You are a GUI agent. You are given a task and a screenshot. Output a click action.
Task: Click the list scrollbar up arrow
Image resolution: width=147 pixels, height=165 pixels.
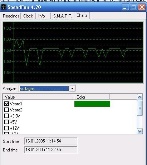tap(140, 97)
